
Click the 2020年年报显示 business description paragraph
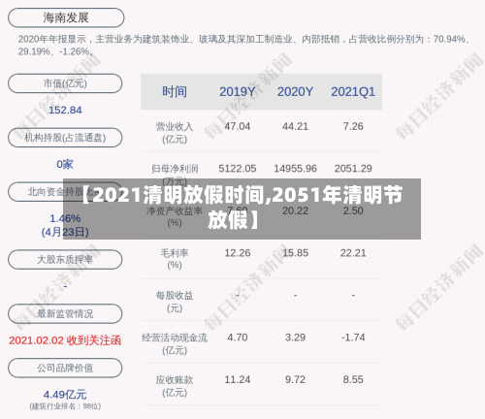(x=244, y=46)
